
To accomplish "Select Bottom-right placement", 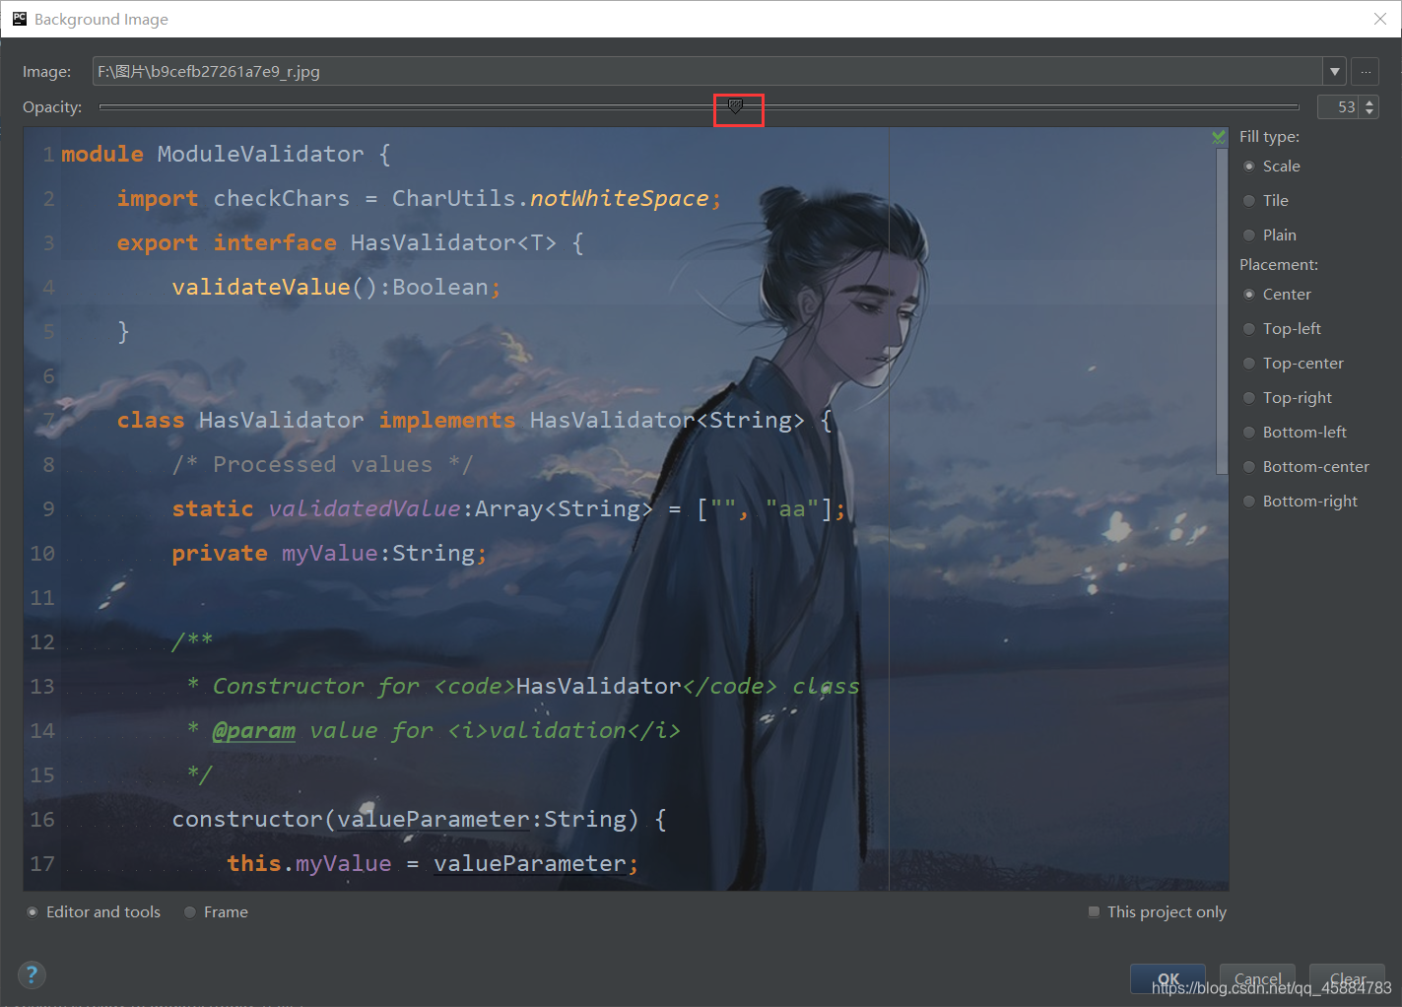I will (1300, 502).
